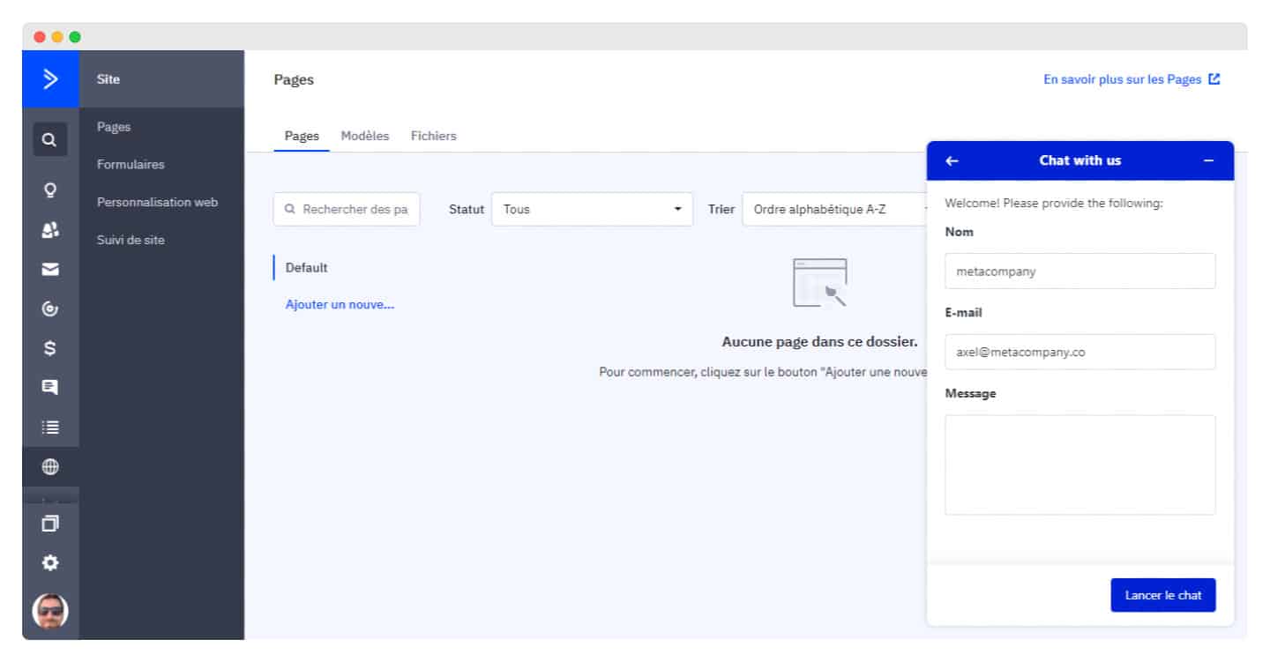The height and width of the screenshot is (662, 1270).
Task: Click the Lancer le chat button
Action: (x=1163, y=595)
